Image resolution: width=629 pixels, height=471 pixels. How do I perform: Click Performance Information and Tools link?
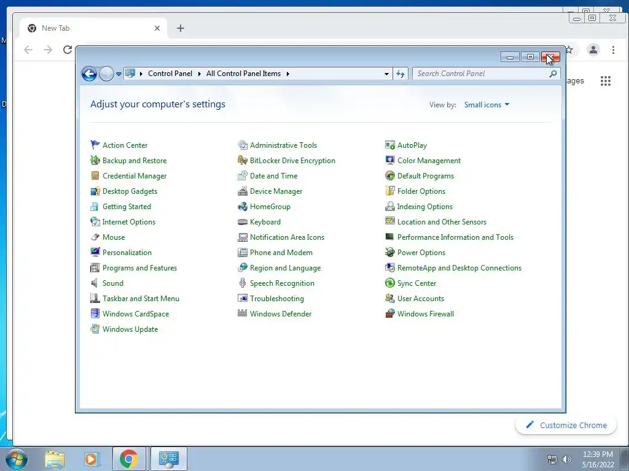pos(455,237)
